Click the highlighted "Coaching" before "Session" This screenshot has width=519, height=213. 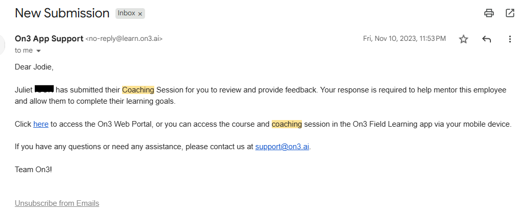coord(138,90)
